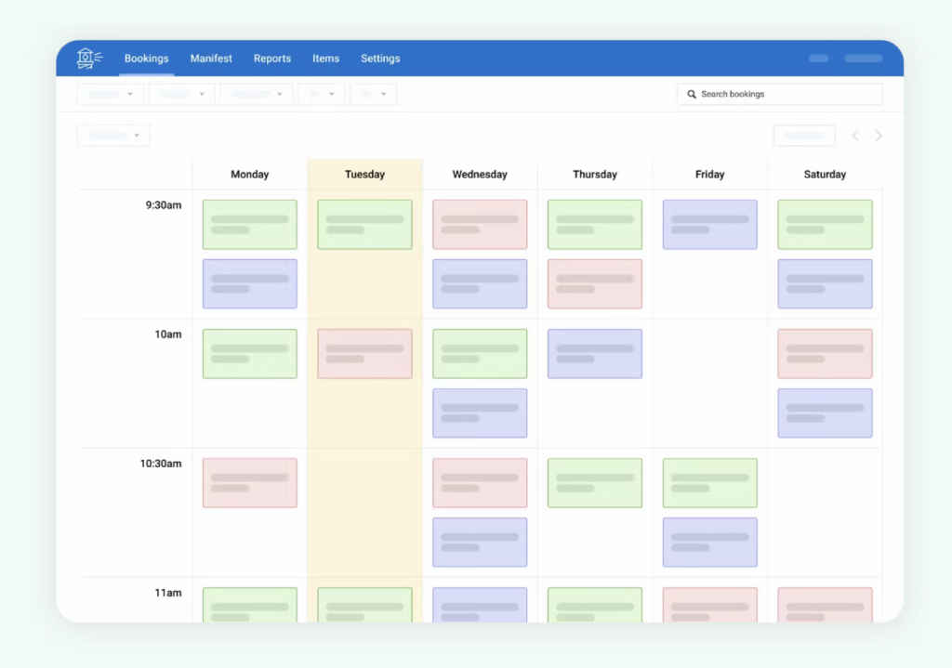Select the Tuesday column header

[x=364, y=175]
